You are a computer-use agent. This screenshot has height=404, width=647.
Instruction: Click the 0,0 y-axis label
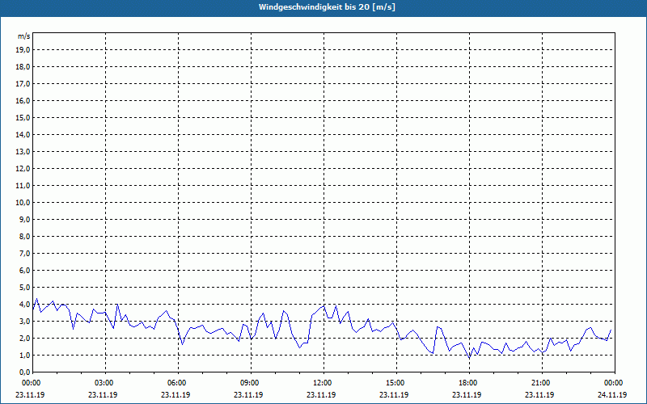24,372
